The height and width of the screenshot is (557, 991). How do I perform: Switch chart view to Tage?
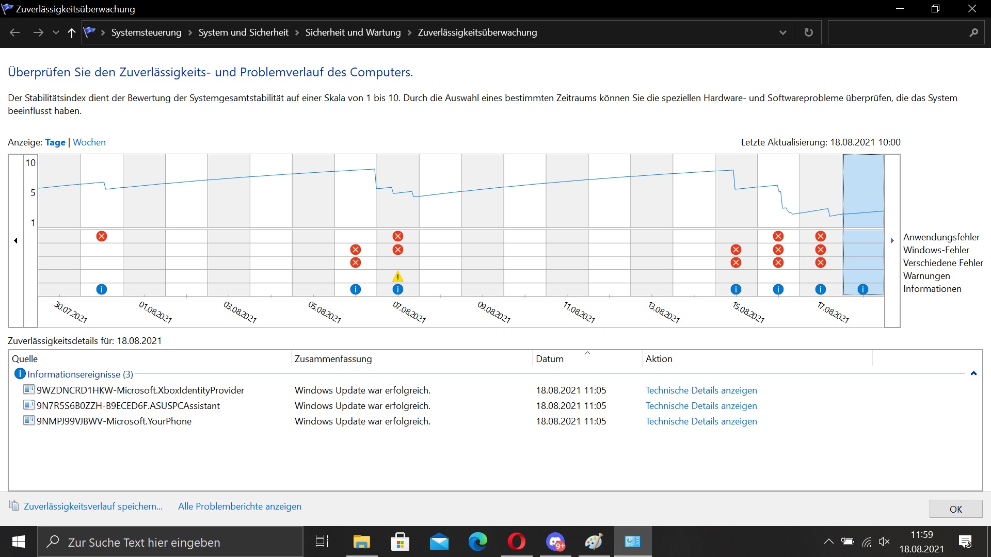(x=55, y=142)
